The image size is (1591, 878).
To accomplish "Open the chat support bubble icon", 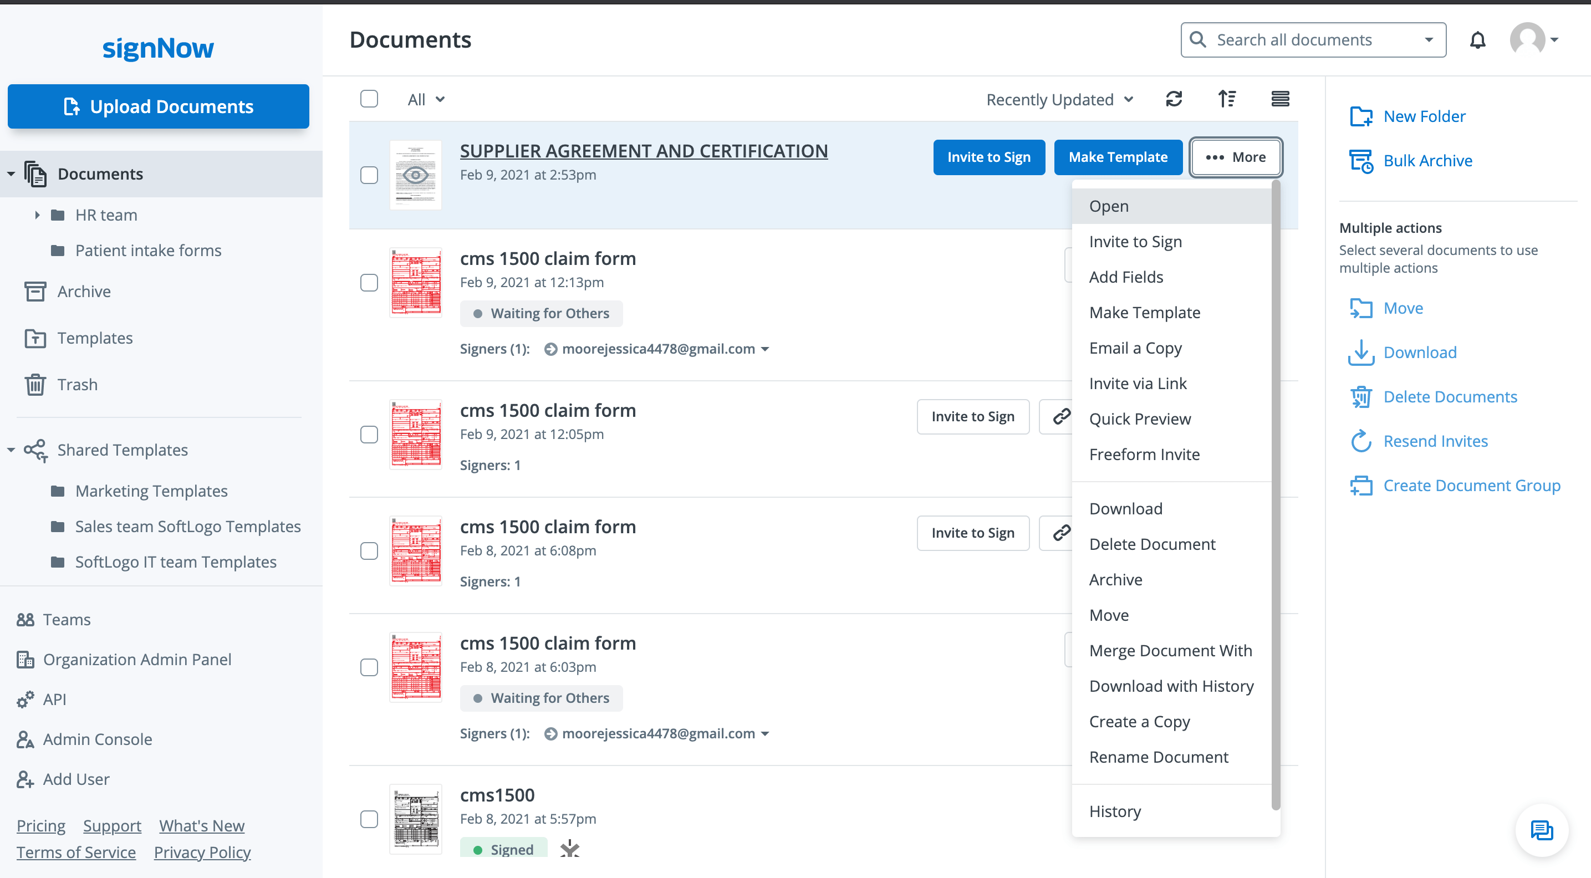I will 1541,830.
